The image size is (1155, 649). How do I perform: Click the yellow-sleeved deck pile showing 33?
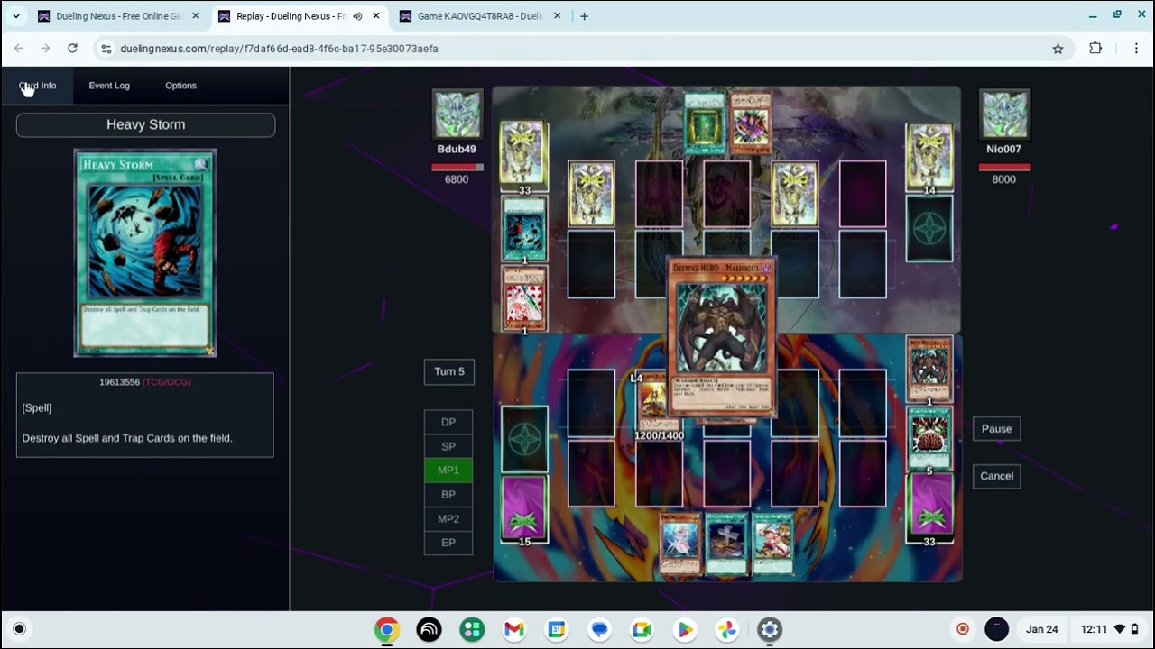click(x=523, y=155)
